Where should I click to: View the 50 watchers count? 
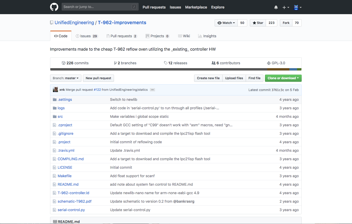point(242,23)
